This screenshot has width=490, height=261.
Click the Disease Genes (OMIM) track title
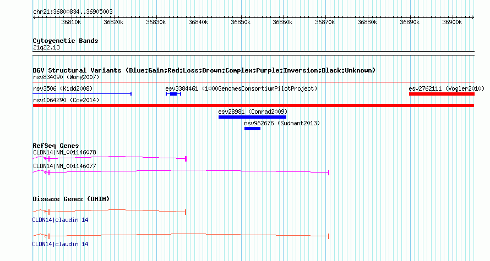(71, 199)
